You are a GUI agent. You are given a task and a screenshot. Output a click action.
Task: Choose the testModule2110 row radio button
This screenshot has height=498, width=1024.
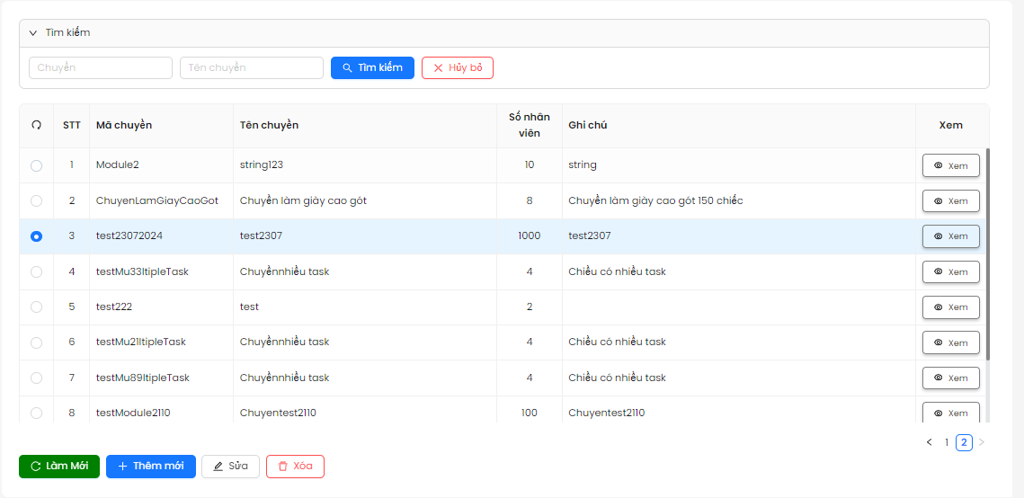(x=36, y=414)
